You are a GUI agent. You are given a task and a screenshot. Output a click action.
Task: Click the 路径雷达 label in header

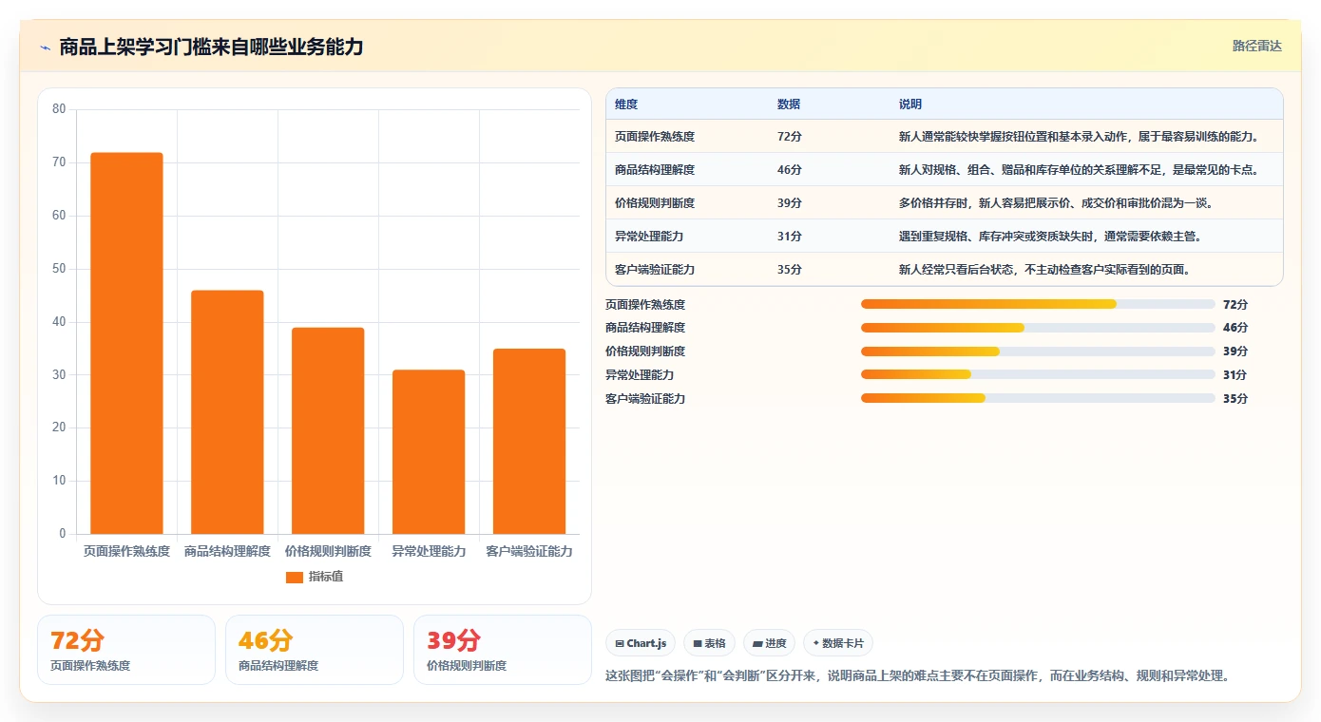pyautogui.click(x=1257, y=46)
